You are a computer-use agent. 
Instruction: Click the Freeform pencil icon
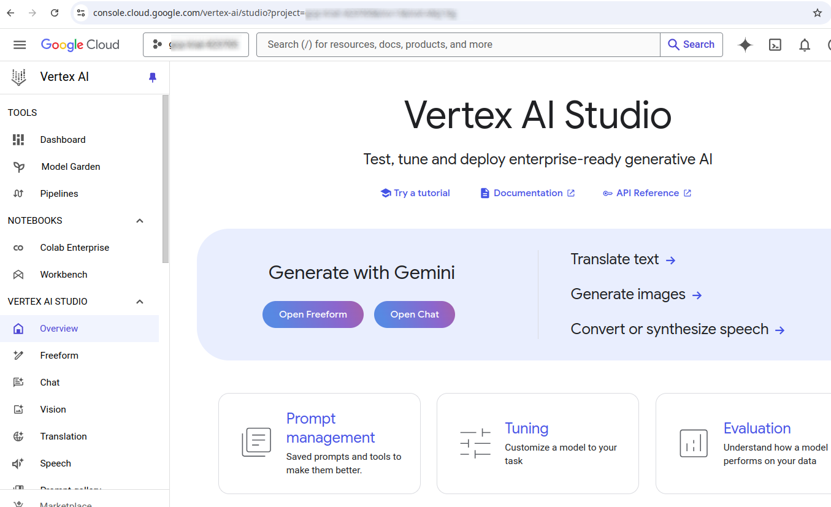(18, 356)
